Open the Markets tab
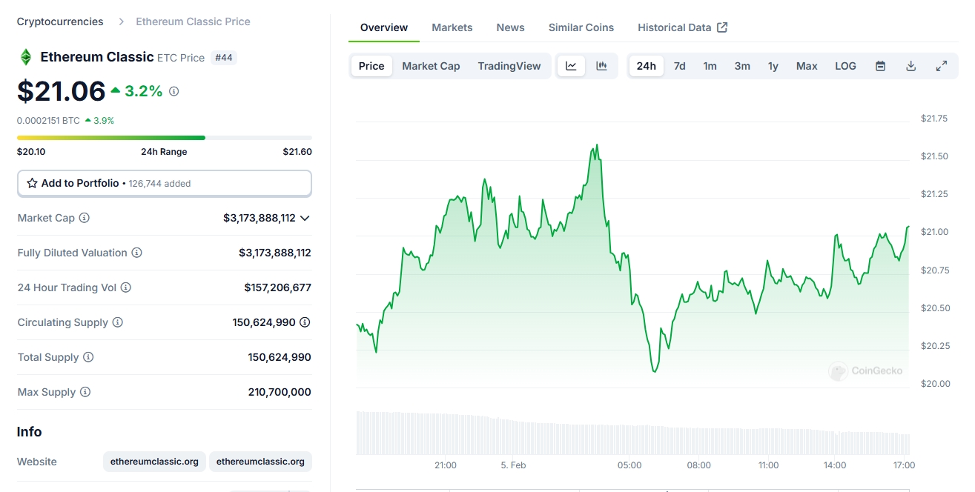The image size is (975, 492). coord(452,27)
